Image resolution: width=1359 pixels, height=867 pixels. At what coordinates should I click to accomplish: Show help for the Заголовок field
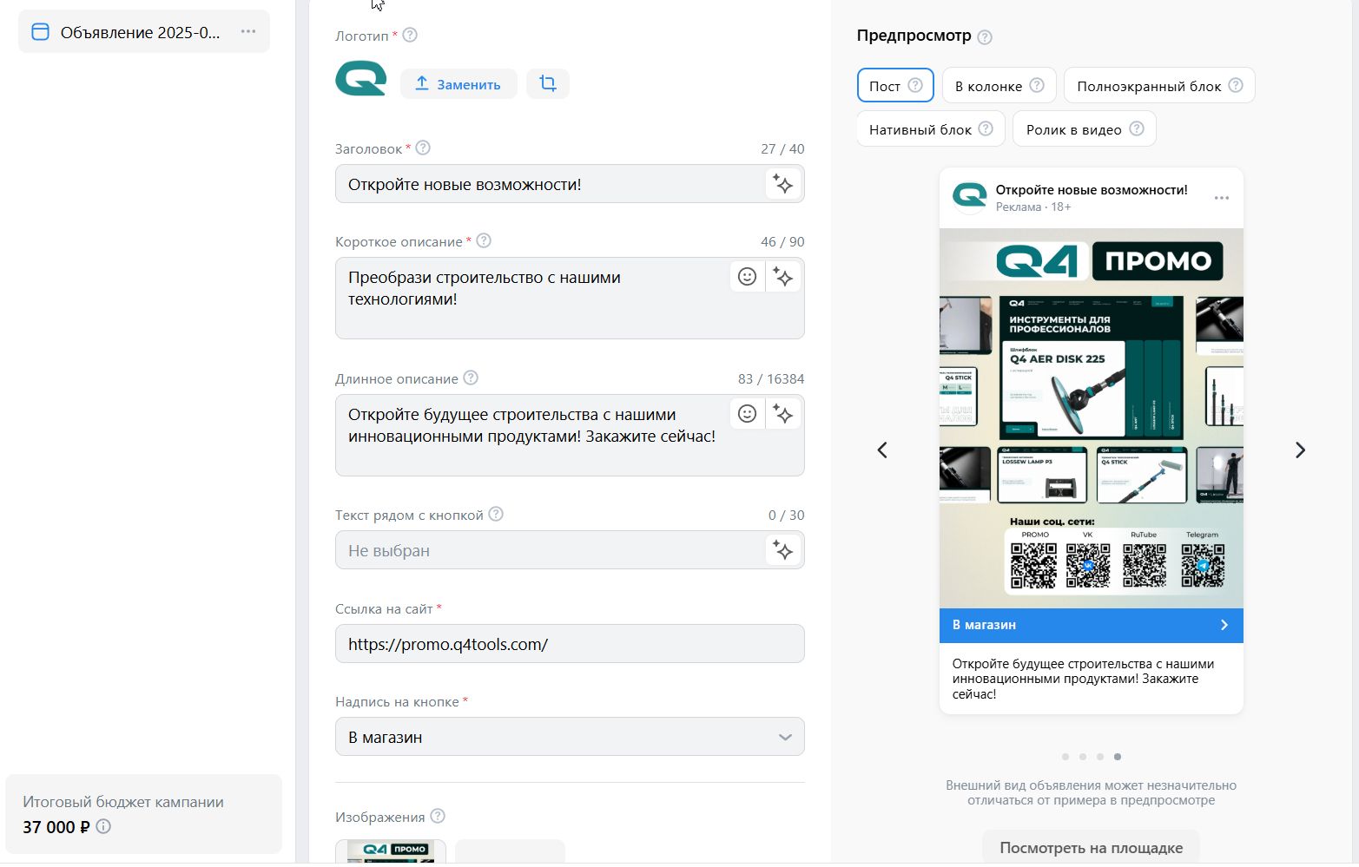click(x=423, y=148)
